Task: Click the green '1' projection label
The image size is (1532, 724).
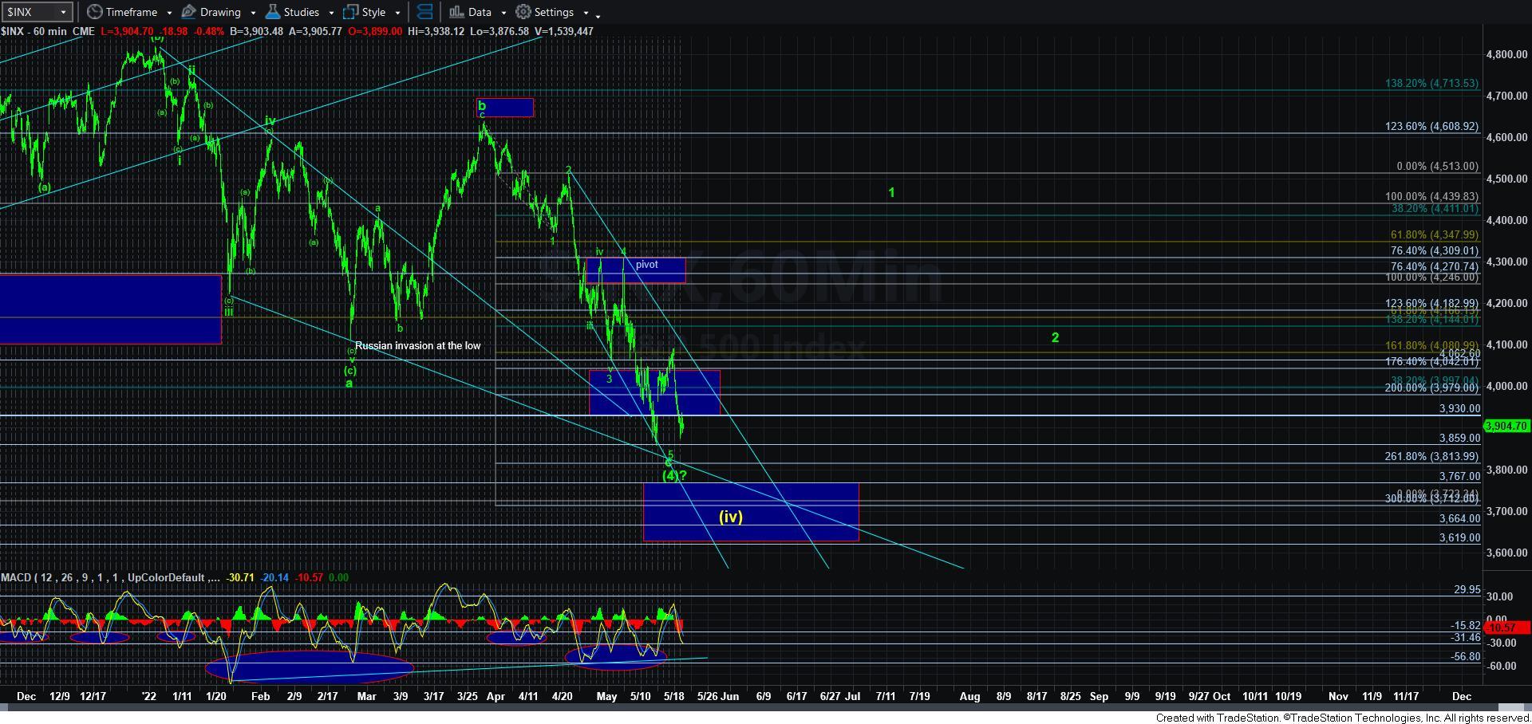Action: click(891, 192)
